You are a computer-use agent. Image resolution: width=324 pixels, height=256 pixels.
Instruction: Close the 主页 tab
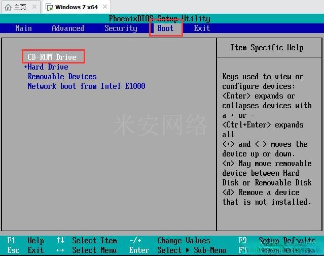point(34,7)
